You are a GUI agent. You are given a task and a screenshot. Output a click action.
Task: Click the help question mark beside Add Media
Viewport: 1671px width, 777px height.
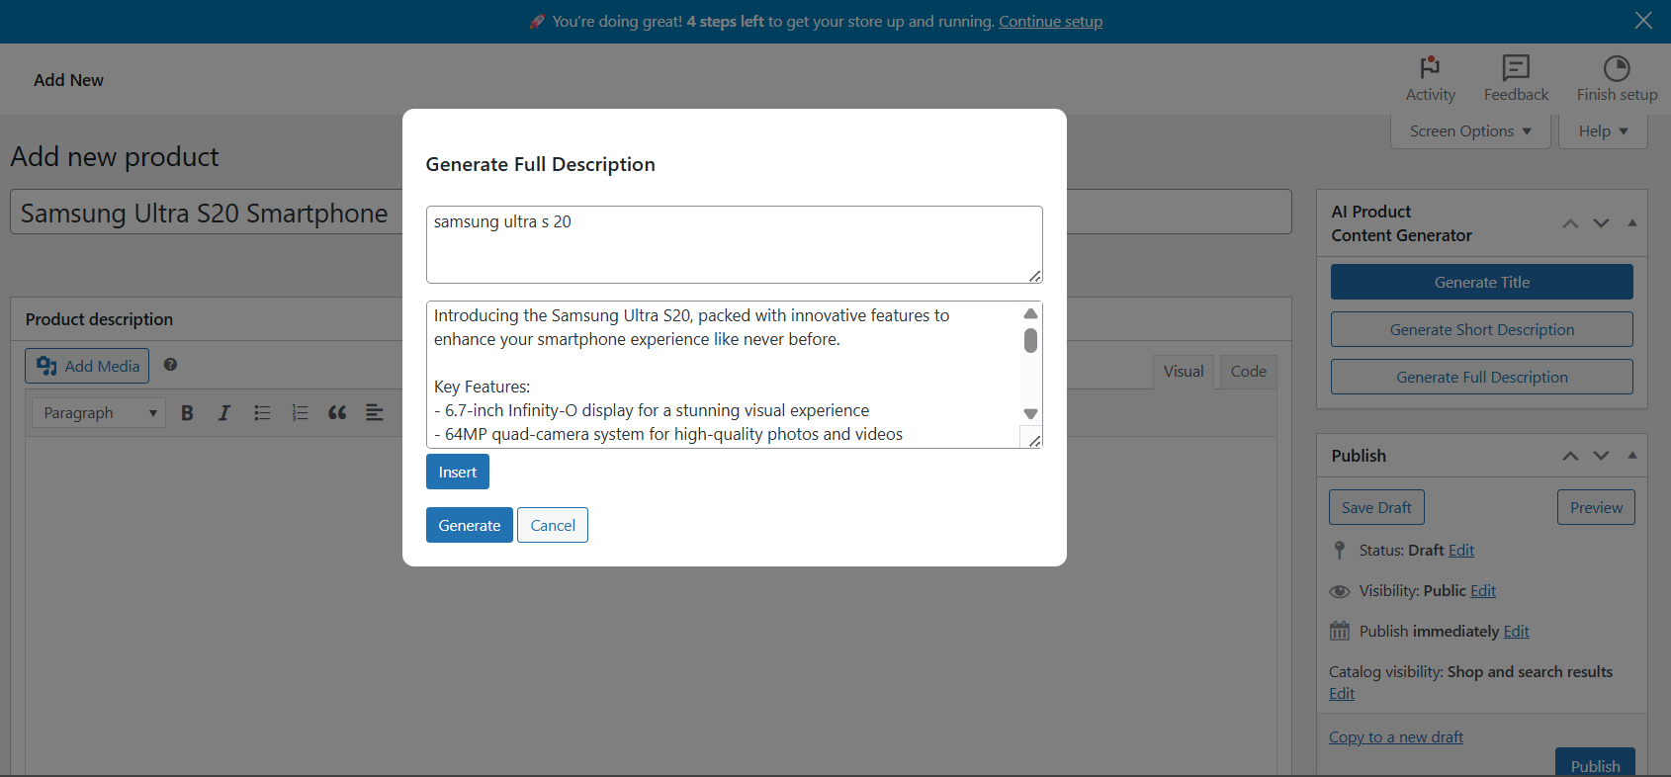pos(170,365)
